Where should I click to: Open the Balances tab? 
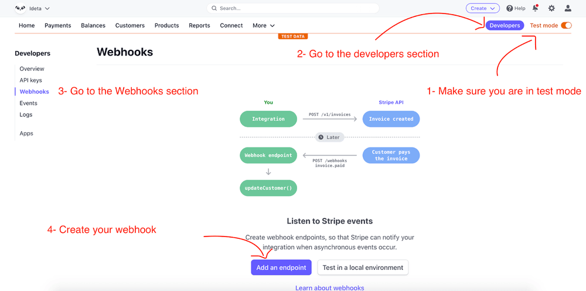click(93, 25)
